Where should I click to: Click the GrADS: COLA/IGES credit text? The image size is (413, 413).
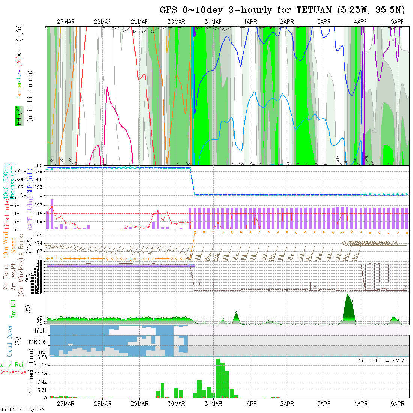click(23, 410)
